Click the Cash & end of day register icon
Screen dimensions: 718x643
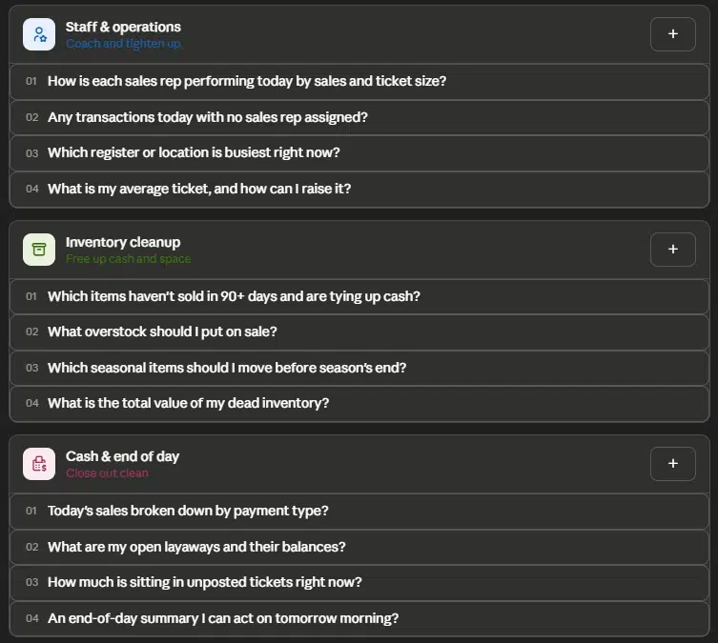tap(39, 464)
